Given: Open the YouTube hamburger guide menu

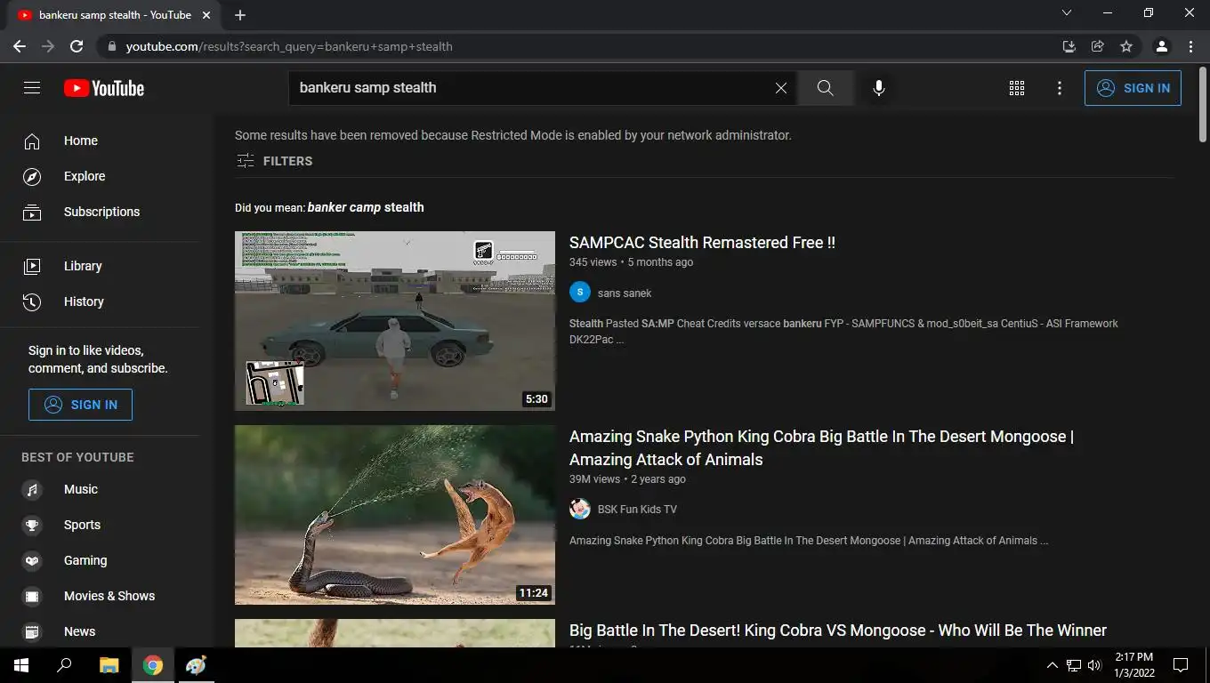Looking at the screenshot, I should 32,88.
